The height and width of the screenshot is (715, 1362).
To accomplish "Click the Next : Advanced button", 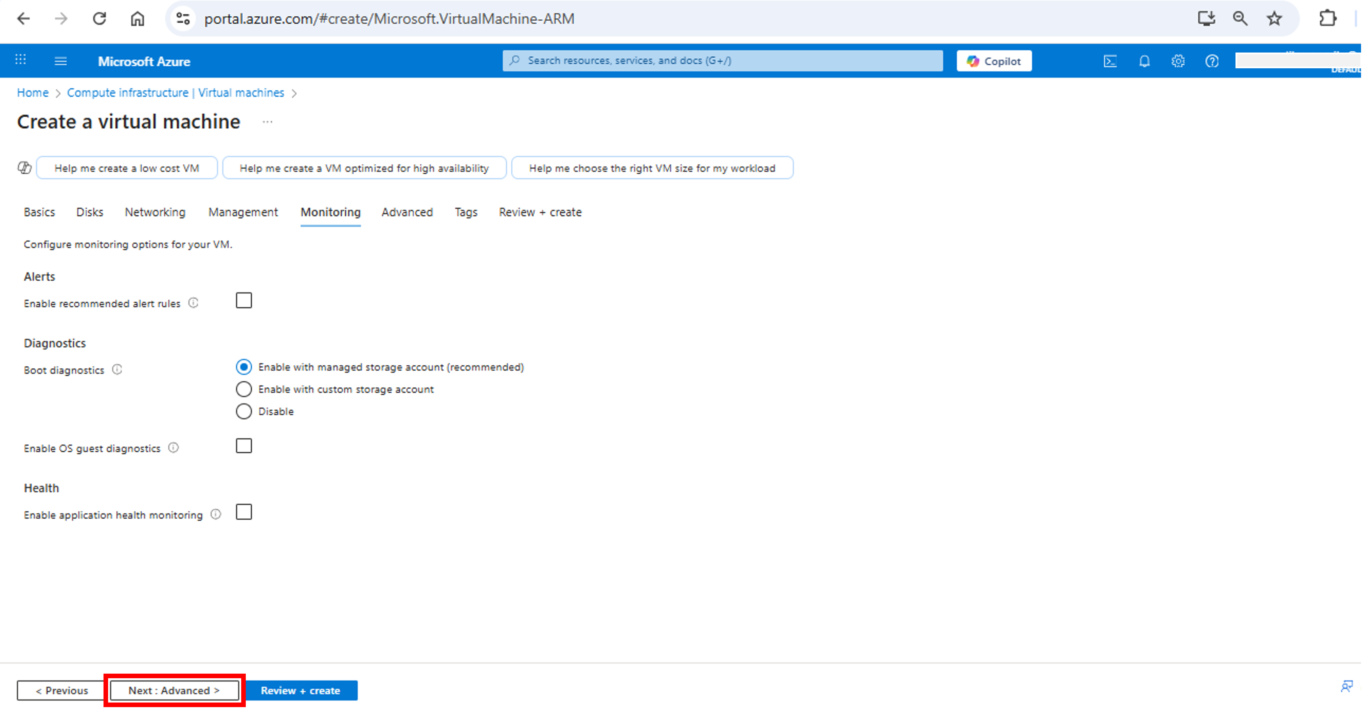I will (x=174, y=690).
